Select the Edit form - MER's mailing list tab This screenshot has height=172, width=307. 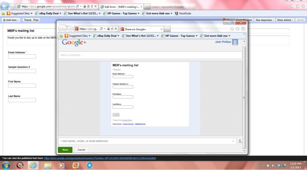coord(121,7)
